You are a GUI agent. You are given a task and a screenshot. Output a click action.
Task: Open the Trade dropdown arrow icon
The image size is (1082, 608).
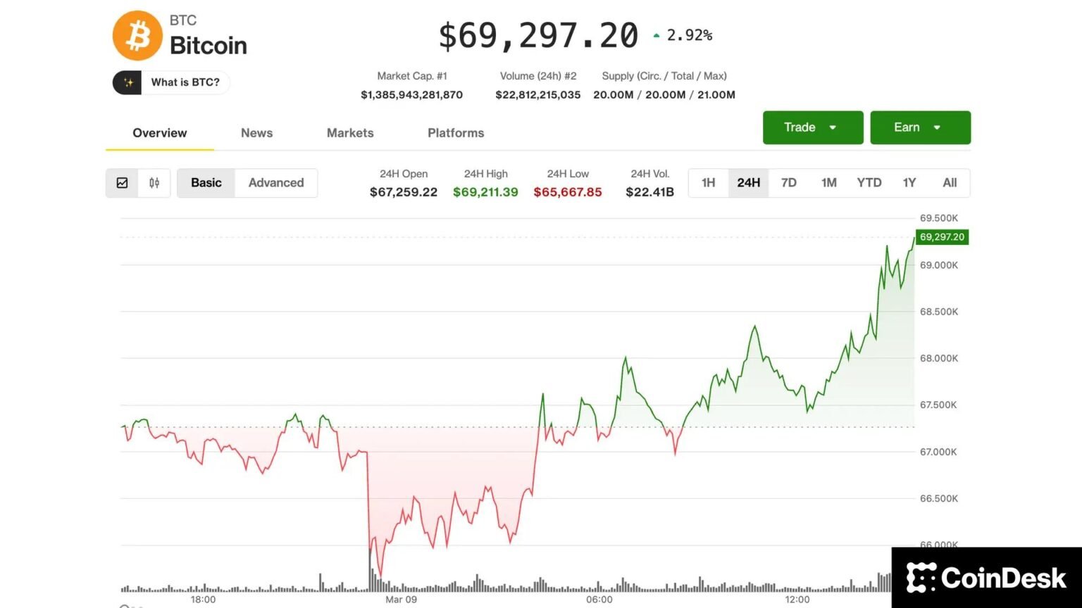point(833,127)
